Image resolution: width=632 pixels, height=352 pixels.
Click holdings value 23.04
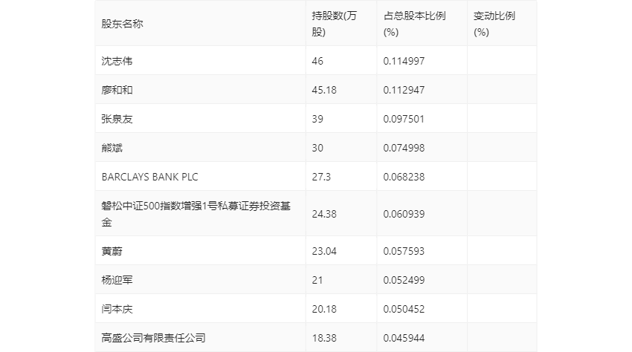324,251
